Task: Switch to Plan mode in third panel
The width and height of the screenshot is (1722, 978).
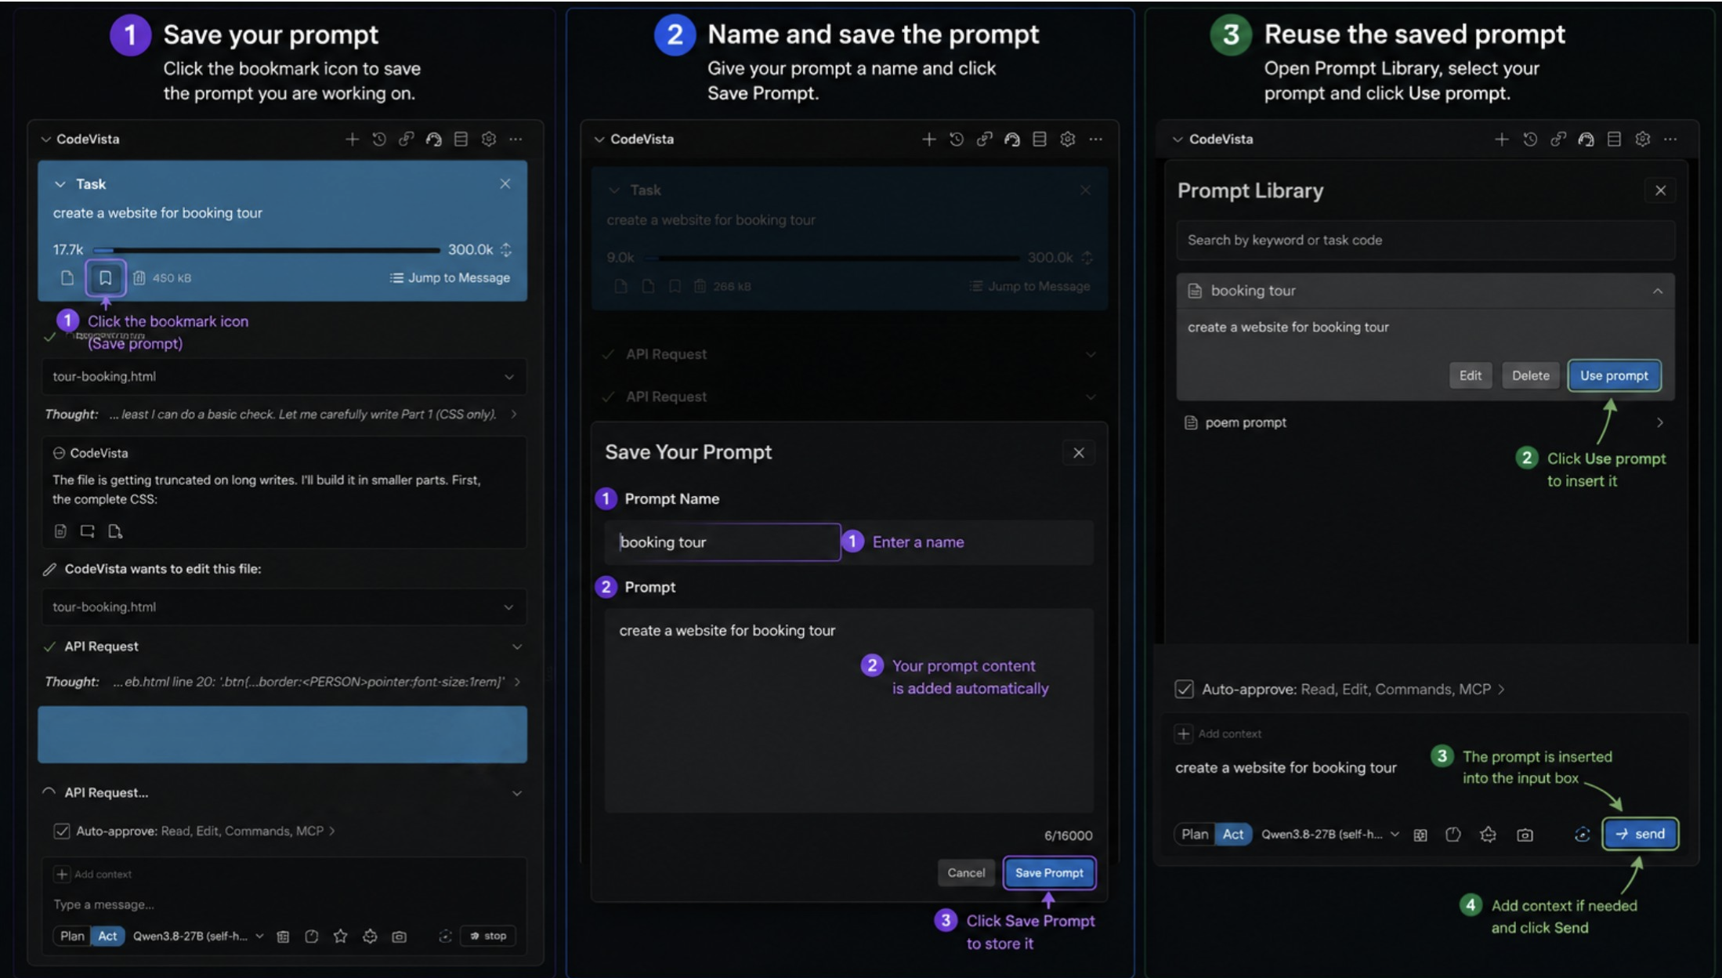Action: (x=1195, y=834)
